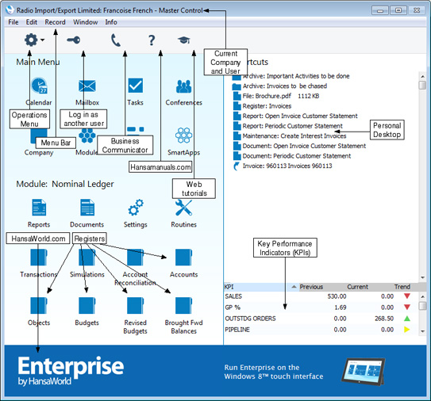Open the Tasks checkmark icon
Viewport: 431px width, 401px height.
tap(136, 86)
